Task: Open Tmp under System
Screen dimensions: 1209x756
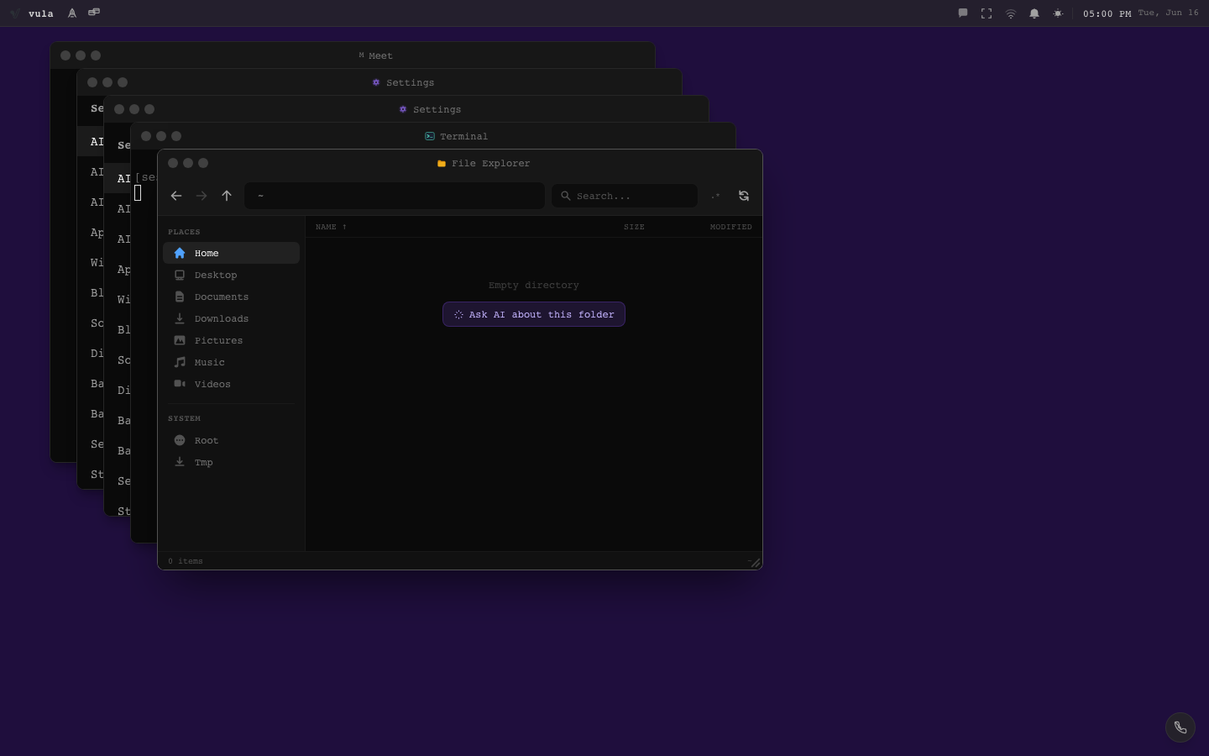Action: pos(231,462)
